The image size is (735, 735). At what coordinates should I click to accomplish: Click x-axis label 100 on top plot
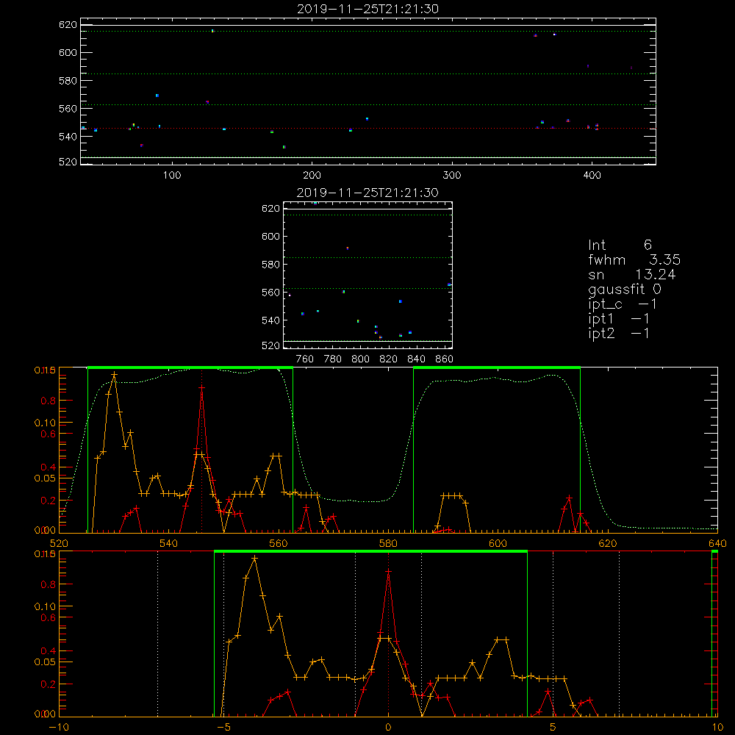pyautogui.click(x=172, y=176)
